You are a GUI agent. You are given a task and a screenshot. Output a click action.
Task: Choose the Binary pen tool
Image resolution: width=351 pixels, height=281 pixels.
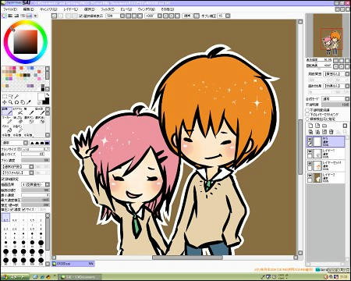18,128
